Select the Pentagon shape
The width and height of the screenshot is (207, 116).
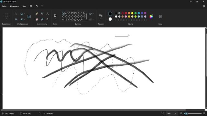[x=66, y=16]
